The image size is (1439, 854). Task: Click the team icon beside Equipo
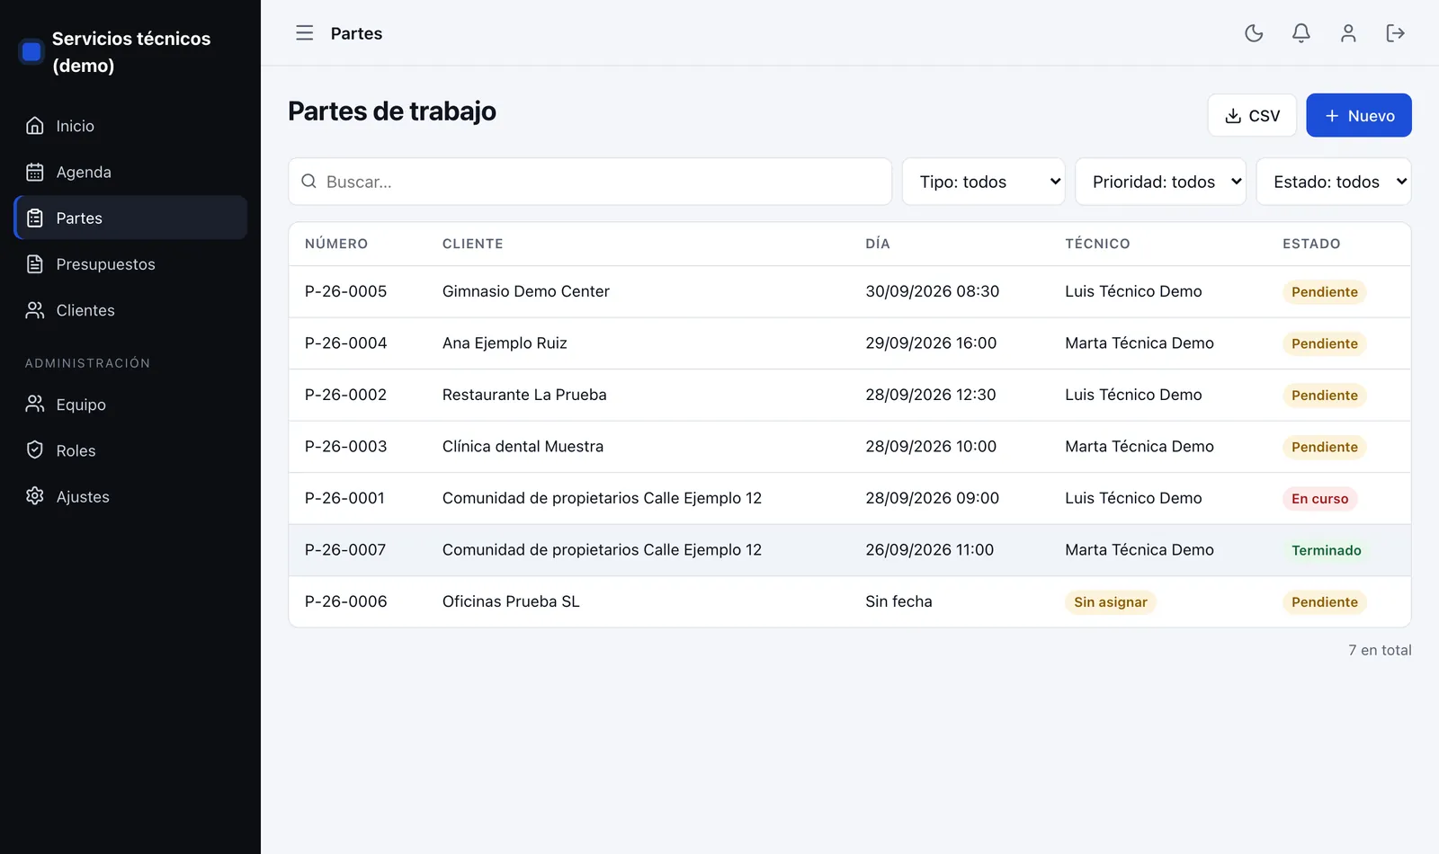(35, 404)
